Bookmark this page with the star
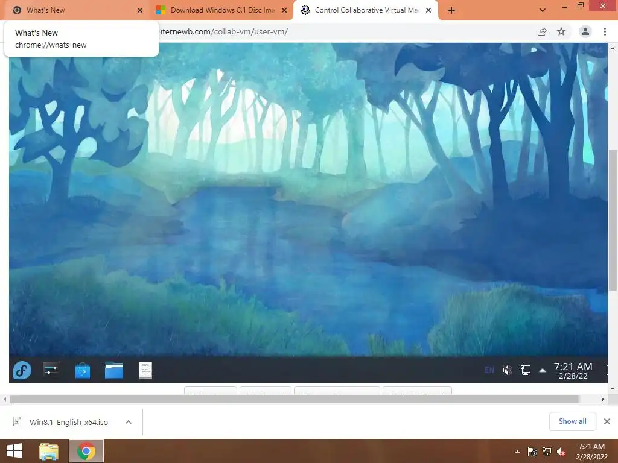Image resolution: width=618 pixels, height=463 pixels. (561, 31)
